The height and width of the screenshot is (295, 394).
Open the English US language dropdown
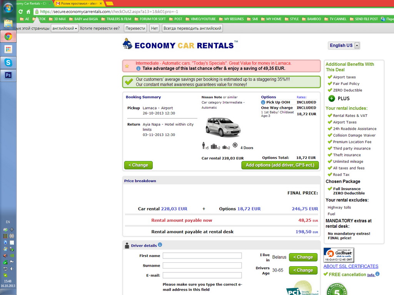(344, 45)
